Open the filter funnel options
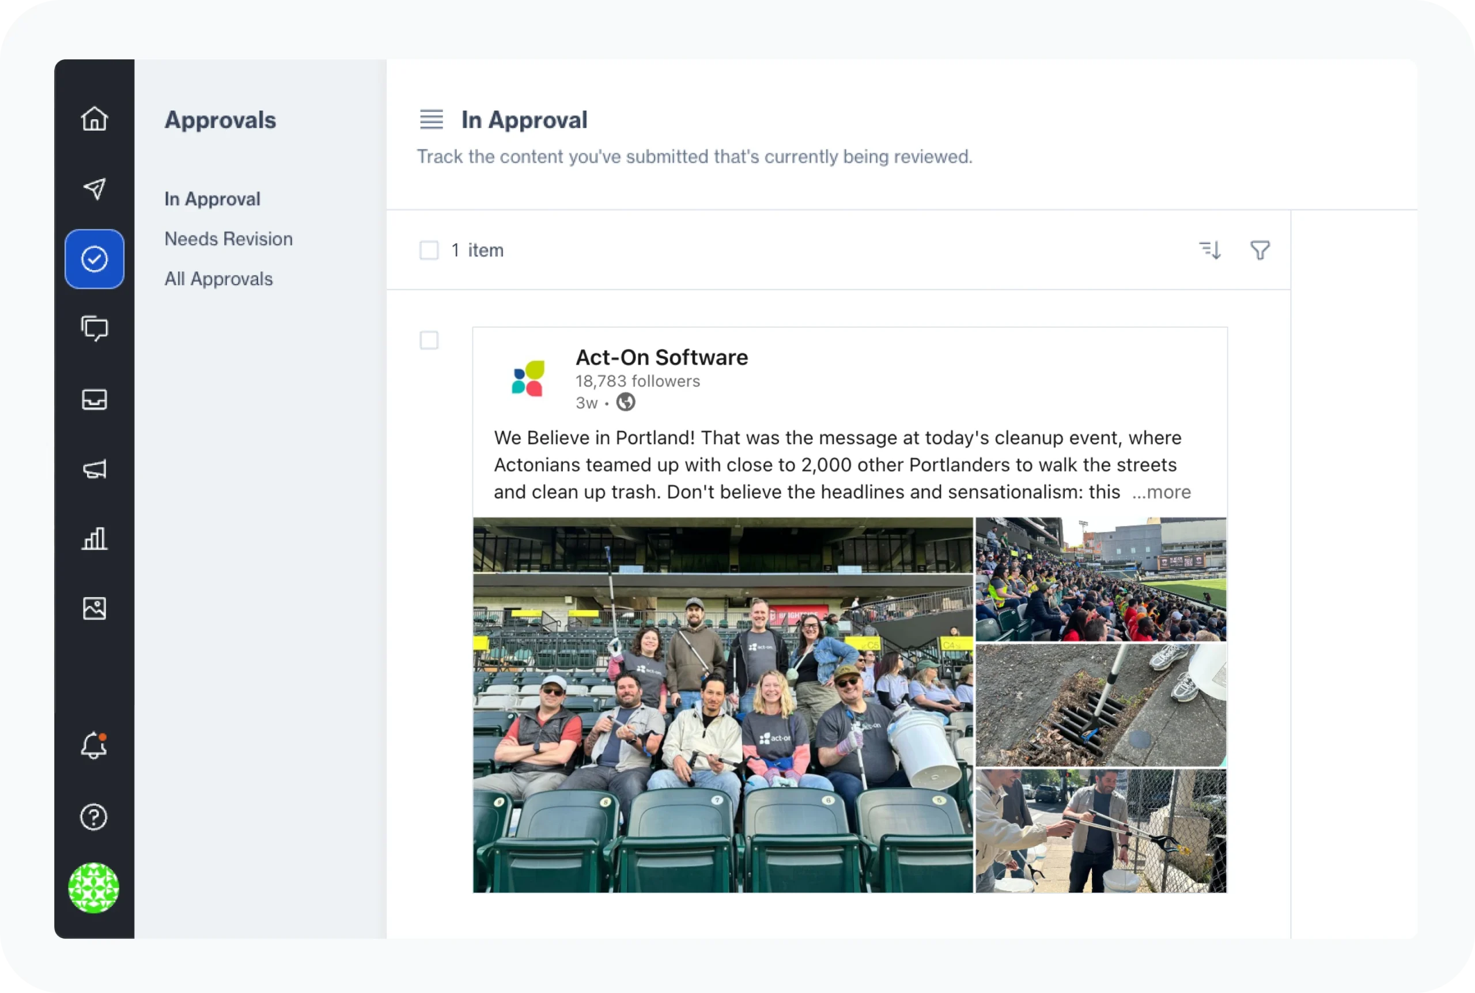This screenshot has height=993, width=1475. point(1260,250)
